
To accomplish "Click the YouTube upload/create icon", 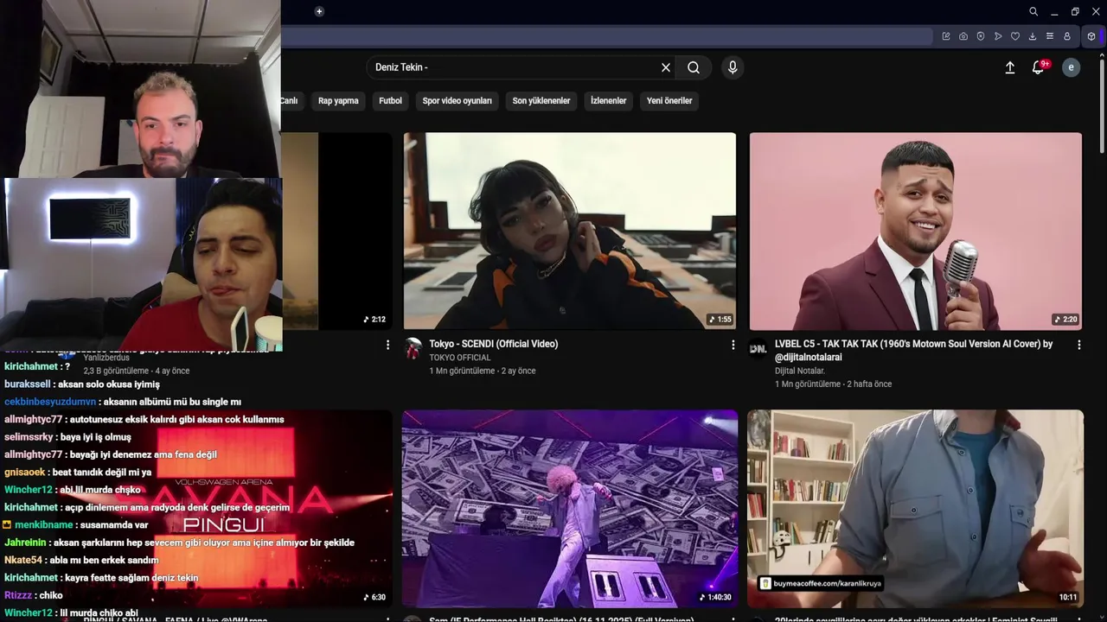I will tap(1009, 67).
